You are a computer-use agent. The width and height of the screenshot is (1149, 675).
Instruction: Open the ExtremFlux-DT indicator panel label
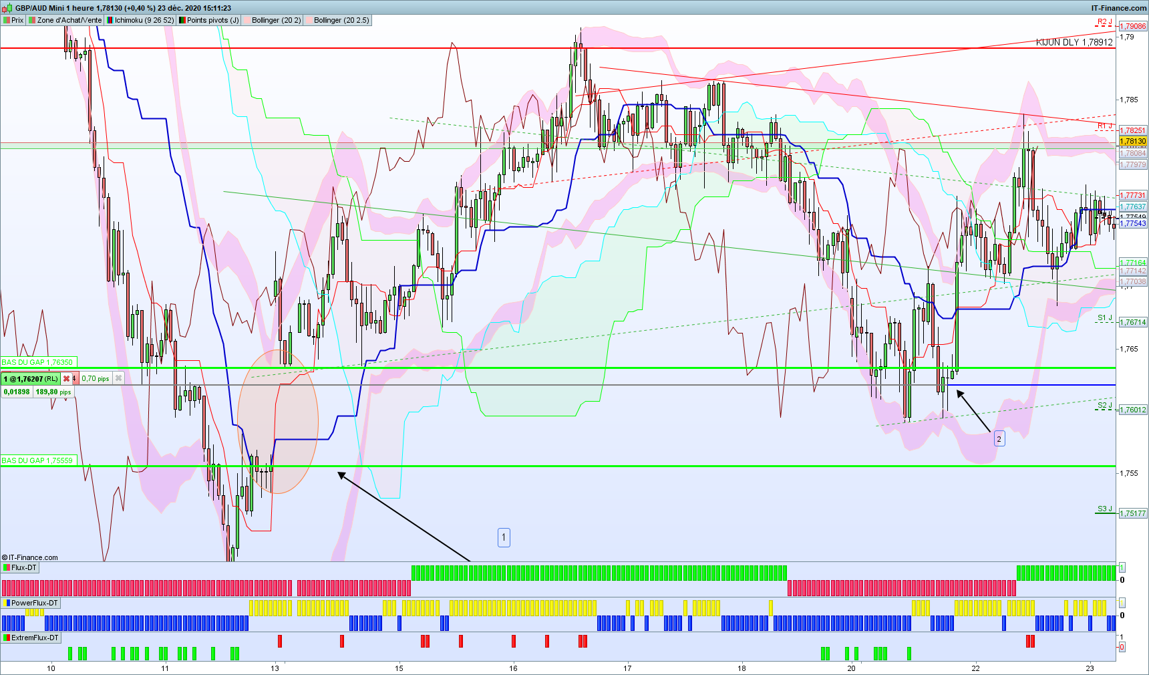tap(31, 638)
